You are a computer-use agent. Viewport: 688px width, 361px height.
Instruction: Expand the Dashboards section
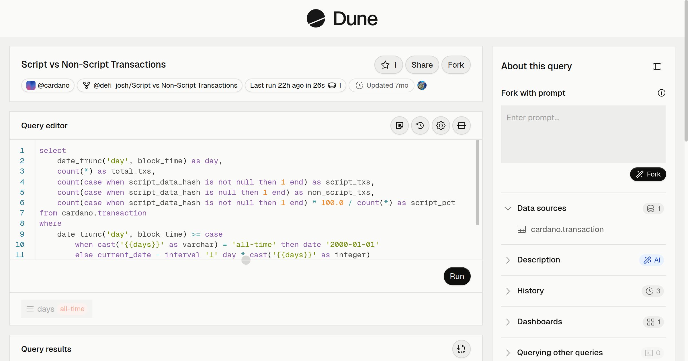pyautogui.click(x=508, y=322)
